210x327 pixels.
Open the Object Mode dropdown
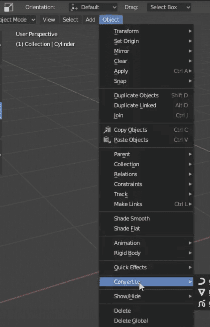(x=18, y=20)
